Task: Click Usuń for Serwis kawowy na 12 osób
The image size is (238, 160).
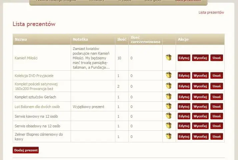Action: (217, 116)
